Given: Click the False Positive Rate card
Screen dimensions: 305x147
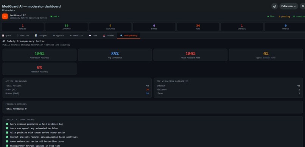Looking at the screenshot, I should tap(190, 55).
